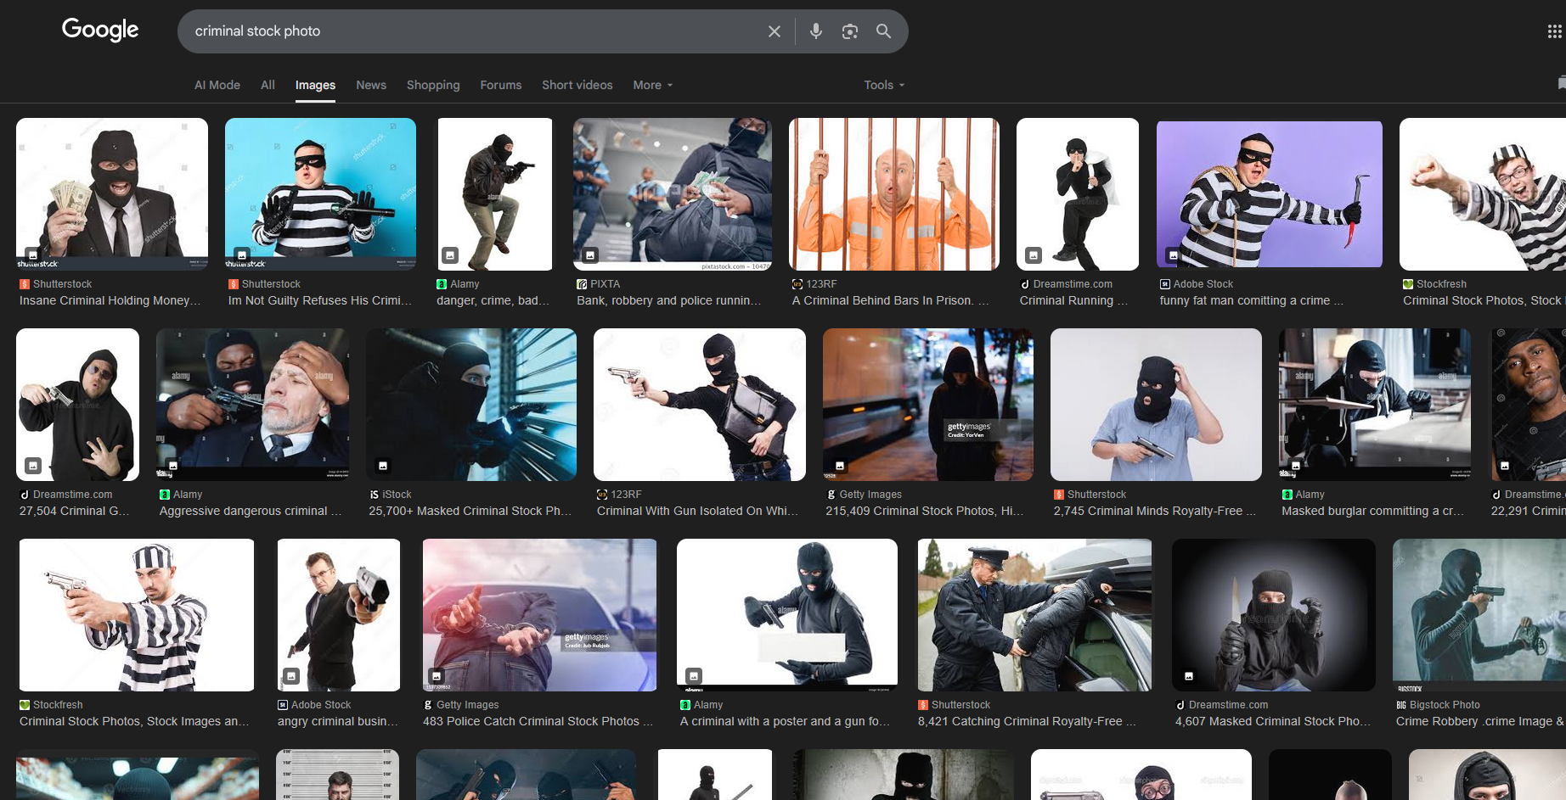Open 'Bank, robbery and police runnin...' link
Viewport: 1566px width, 800px height.
[x=669, y=300]
